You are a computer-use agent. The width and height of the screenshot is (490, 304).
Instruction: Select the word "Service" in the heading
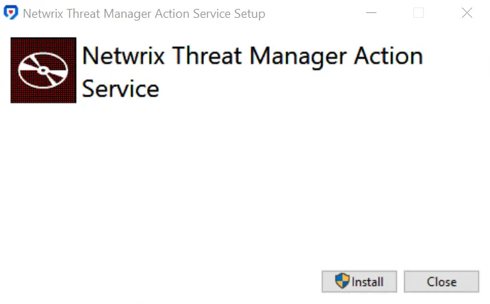[x=120, y=89]
